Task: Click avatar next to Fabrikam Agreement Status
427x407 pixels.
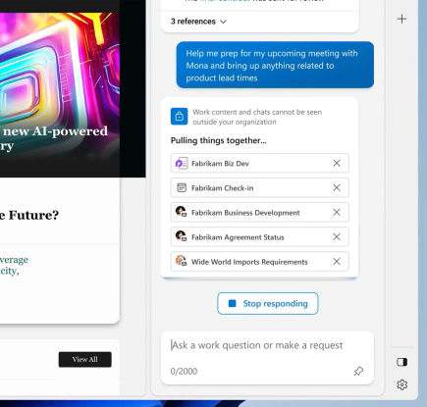Action: (181, 236)
